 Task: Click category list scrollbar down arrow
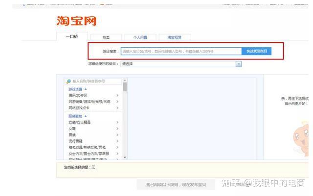125,157
